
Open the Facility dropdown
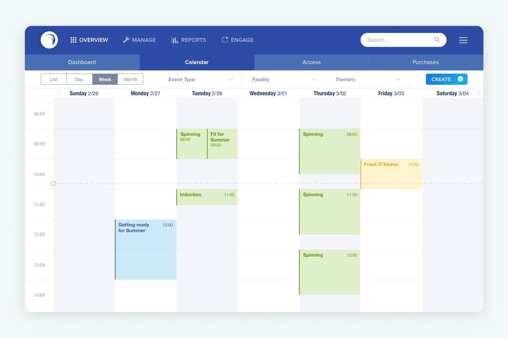[x=284, y=79]
